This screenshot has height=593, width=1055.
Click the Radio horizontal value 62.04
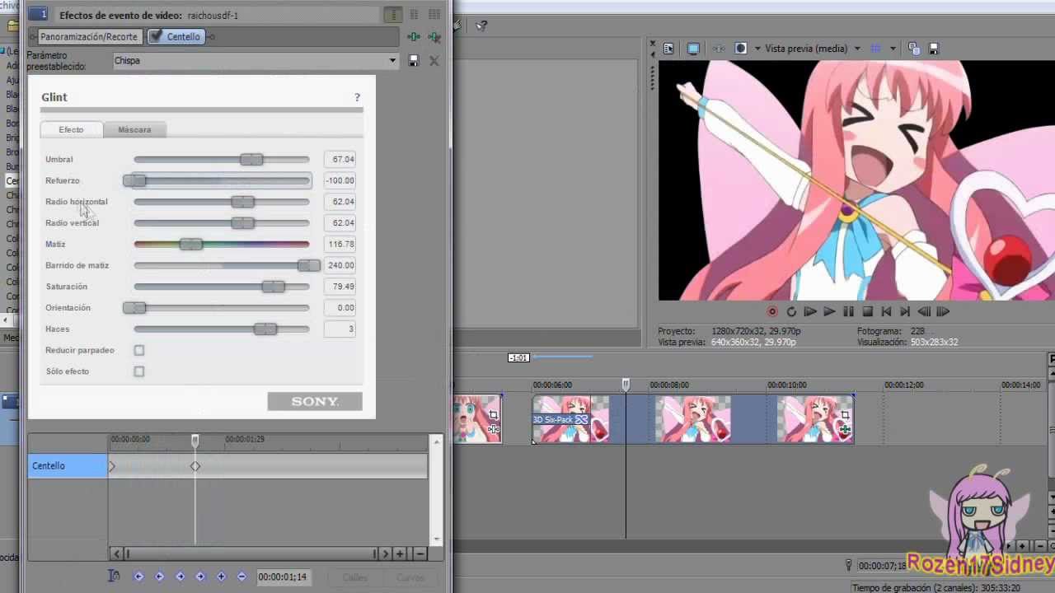point(340,202)
